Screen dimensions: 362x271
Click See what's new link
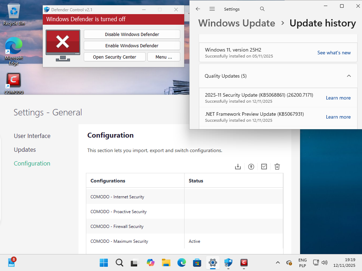click(x=334, y=53)
